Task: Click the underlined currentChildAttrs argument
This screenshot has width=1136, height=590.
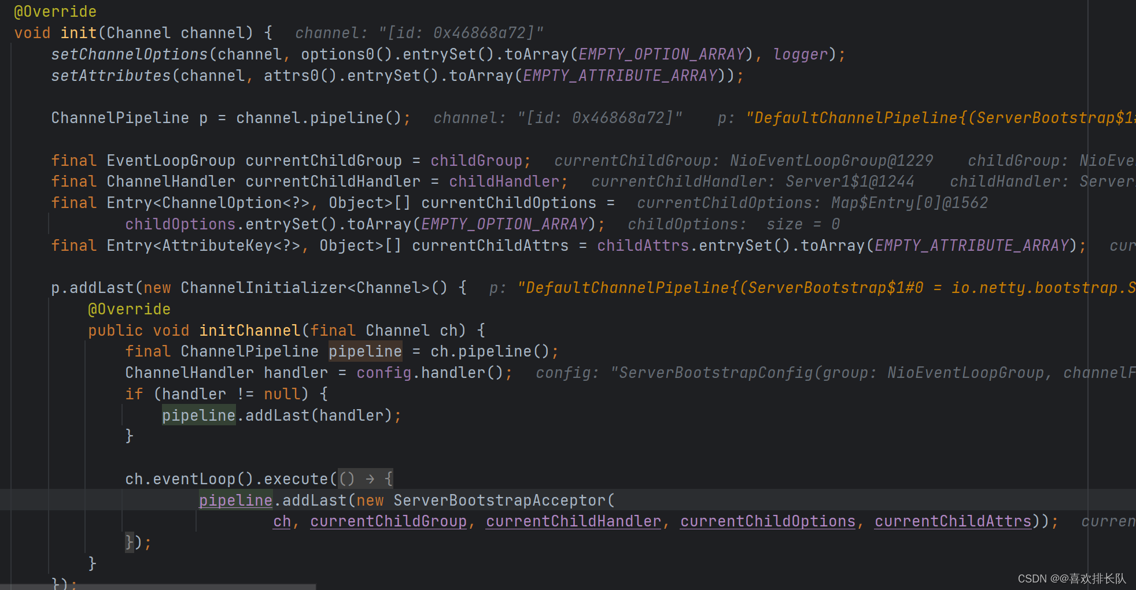Action: point(953,521)
